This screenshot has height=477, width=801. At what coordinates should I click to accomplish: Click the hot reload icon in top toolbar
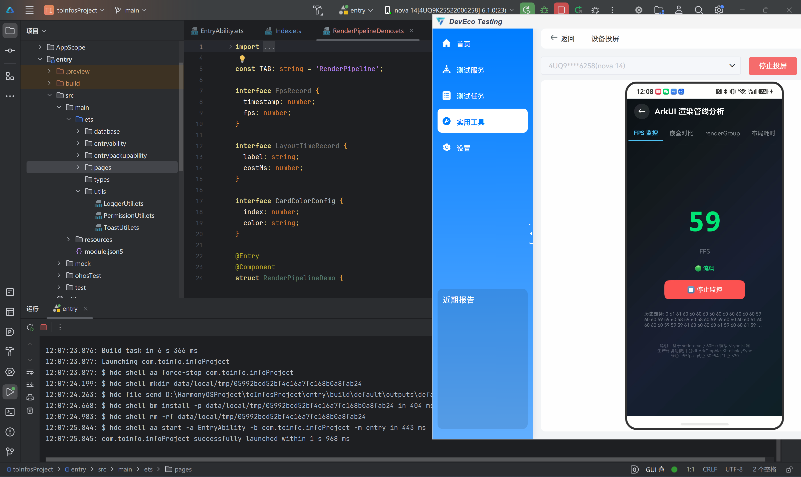pyautogui.click(x=578, y=10)
